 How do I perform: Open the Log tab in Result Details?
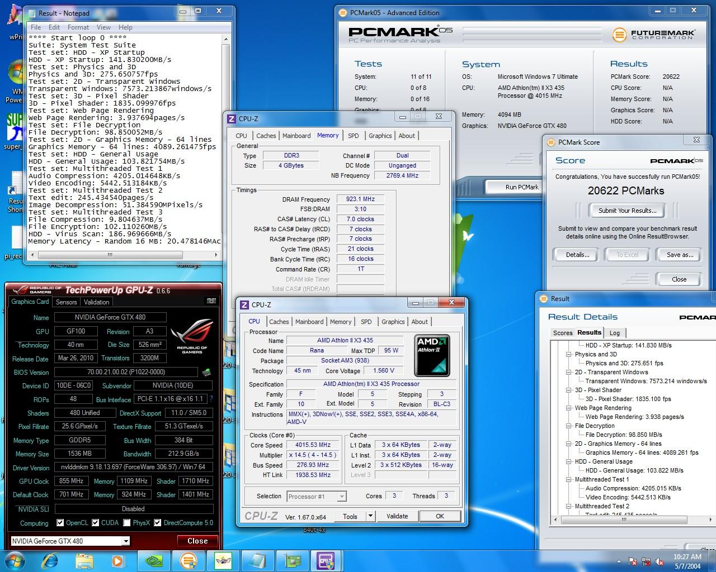click(615, 333)
